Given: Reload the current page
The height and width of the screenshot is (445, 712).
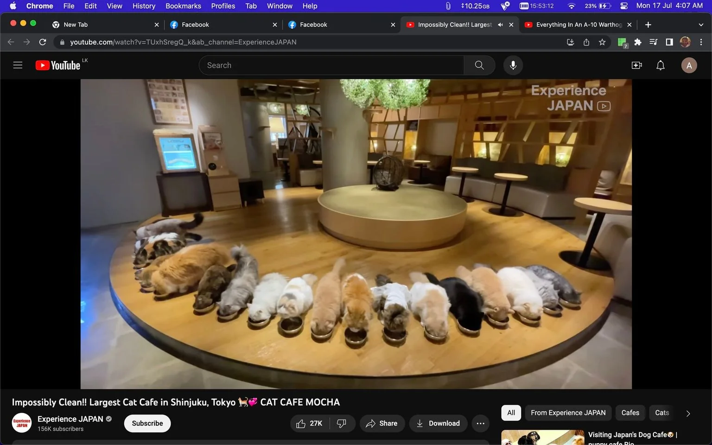Looking at the screenshot, I should tap(43, 42).
